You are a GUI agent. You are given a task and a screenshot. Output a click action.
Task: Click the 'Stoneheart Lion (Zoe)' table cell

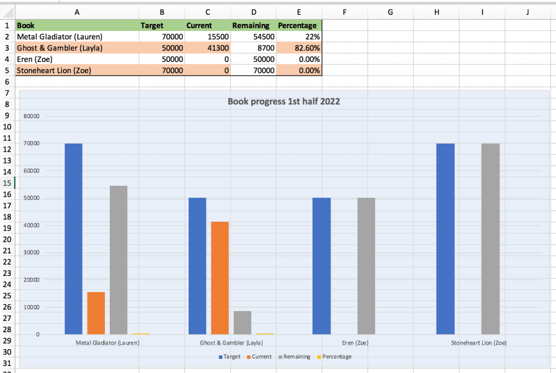77,70
